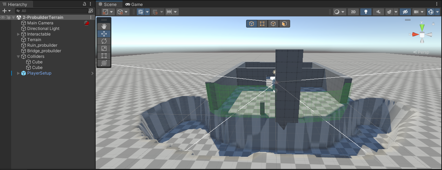The image size is (442, 170).
Task: Select the combined Transform tool
Action: [x=104, y=63]
